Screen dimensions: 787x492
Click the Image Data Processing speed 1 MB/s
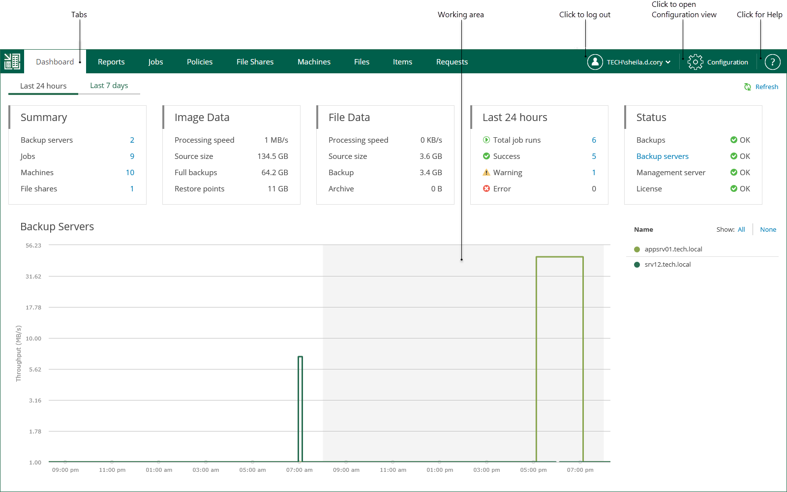point(276,140)
